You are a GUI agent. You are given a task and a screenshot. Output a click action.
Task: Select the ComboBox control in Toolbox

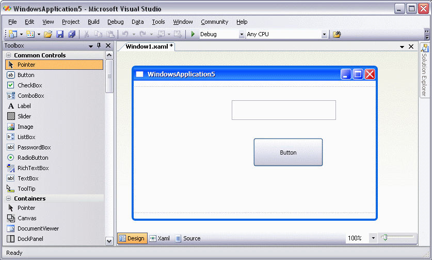click(x=54, y=96)
